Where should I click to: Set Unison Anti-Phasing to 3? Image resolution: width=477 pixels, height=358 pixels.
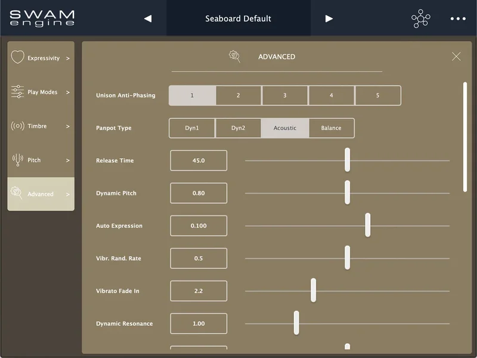[x=285, y=95]
